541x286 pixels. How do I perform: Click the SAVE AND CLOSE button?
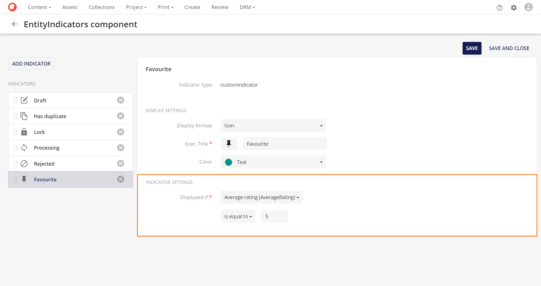click(x=509, y=48)
